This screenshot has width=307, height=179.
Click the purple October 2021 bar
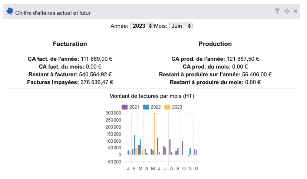(182, 148)
